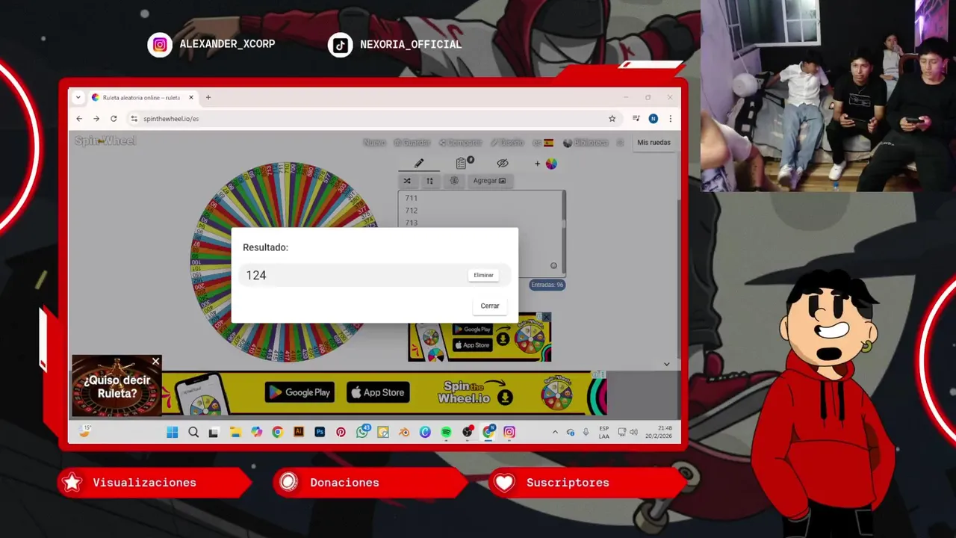Click the Entradas: 96 badge
956x538 pixels.
click(547, 285)
